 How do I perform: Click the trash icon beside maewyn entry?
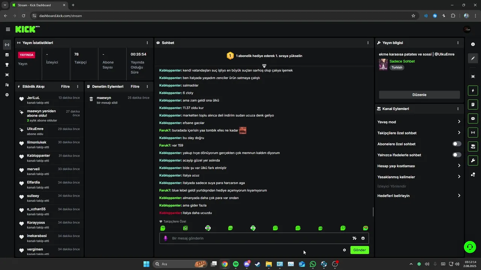click(x=91, y=99)
